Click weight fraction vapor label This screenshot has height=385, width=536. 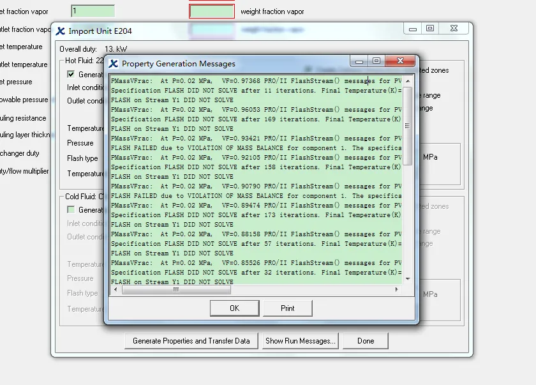point(272,11)
